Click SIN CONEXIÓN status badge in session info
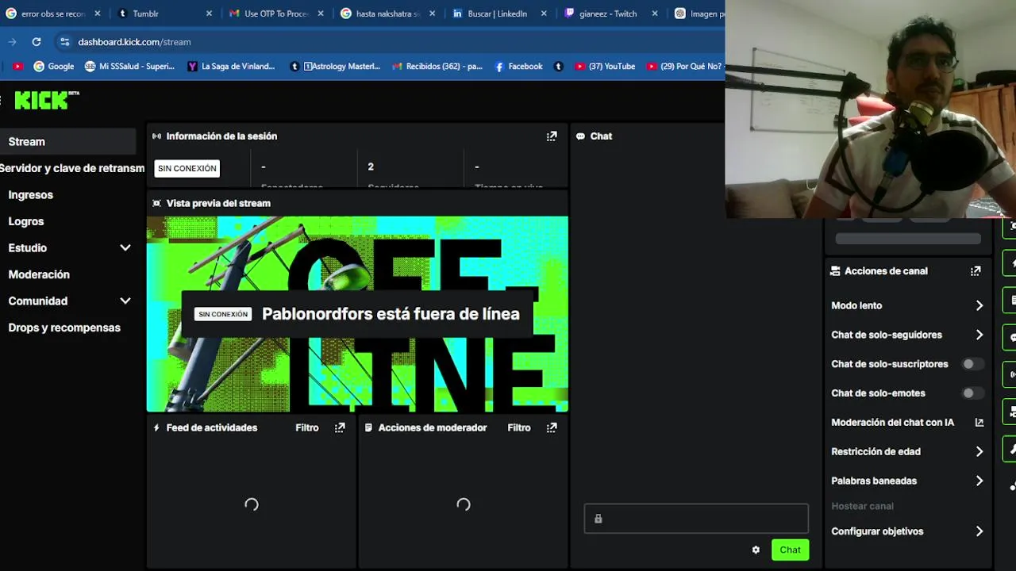Screen dimensions: 1016x571 (x=187, y=168)
